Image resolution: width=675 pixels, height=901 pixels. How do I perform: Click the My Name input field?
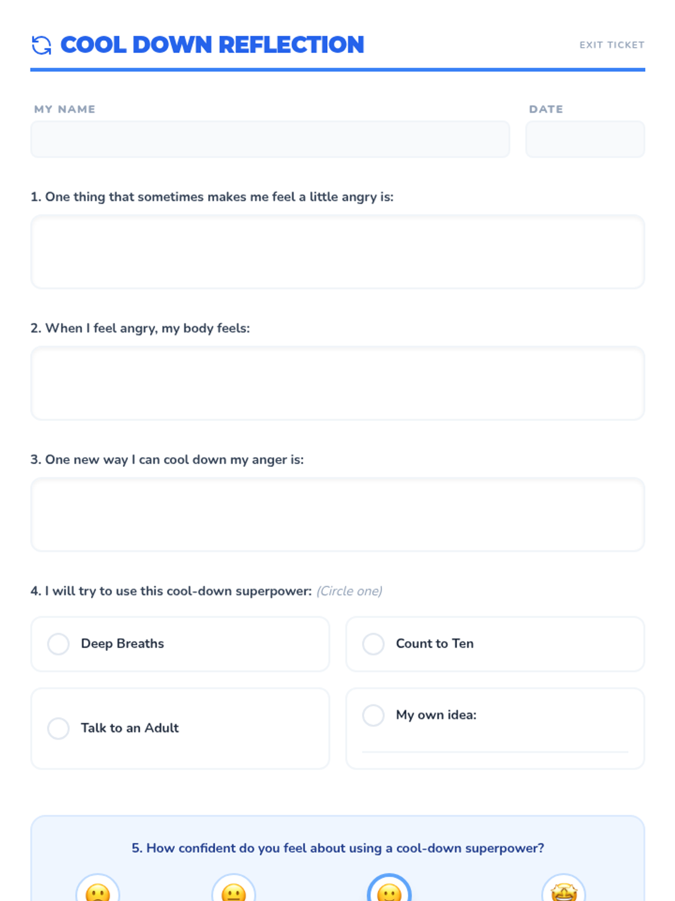coord(270,139)
